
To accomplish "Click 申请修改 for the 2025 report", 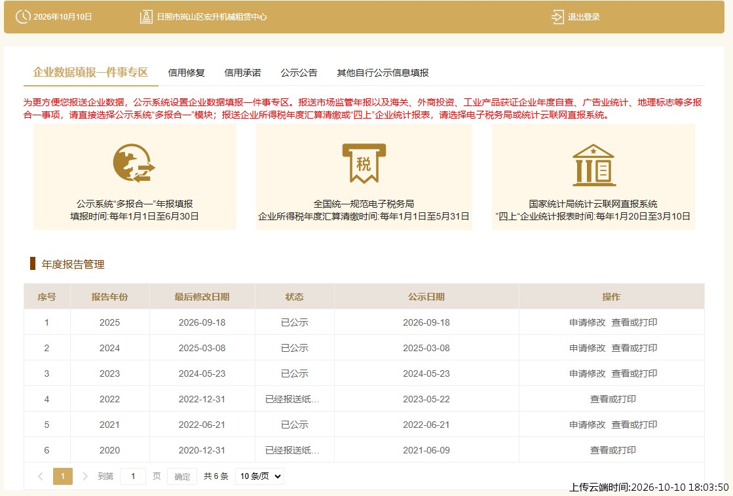I will tap(587, 322).
